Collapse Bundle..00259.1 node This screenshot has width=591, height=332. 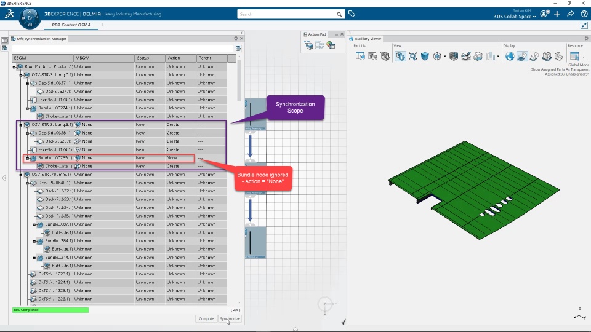(28, 158)
